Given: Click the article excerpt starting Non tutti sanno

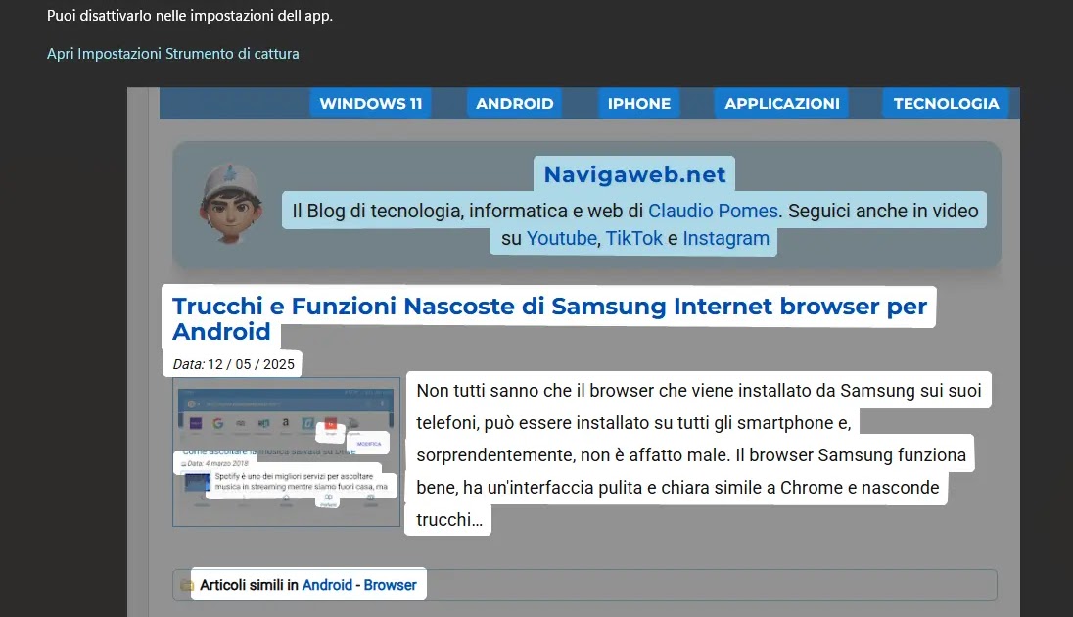Looking at the screenshot, I should [699, 454].
